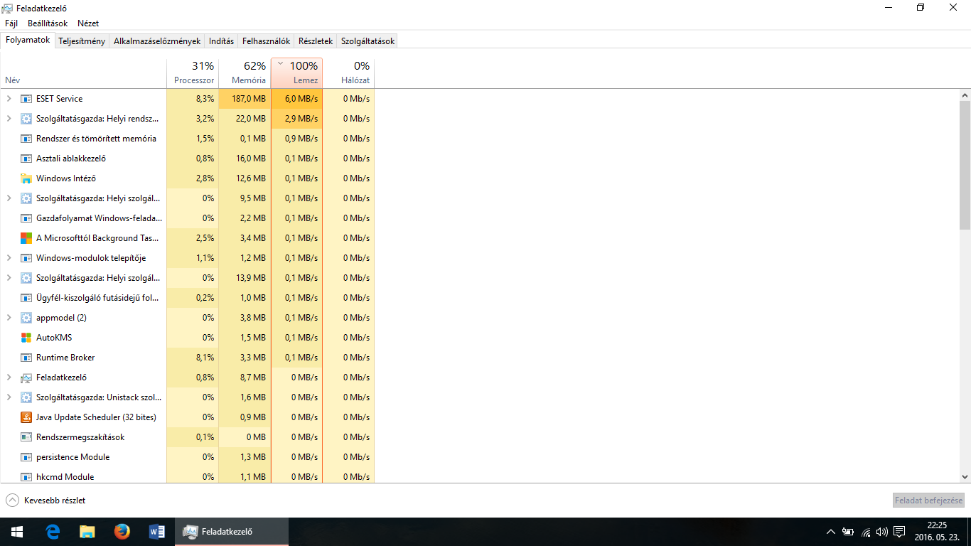Screen dimensions: 971x546
Task: Open the Nézet menu
Action: click(88, 23)
